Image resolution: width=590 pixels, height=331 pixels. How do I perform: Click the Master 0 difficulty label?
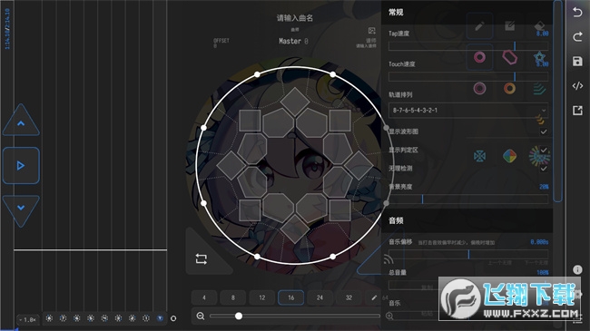[293, 41]
